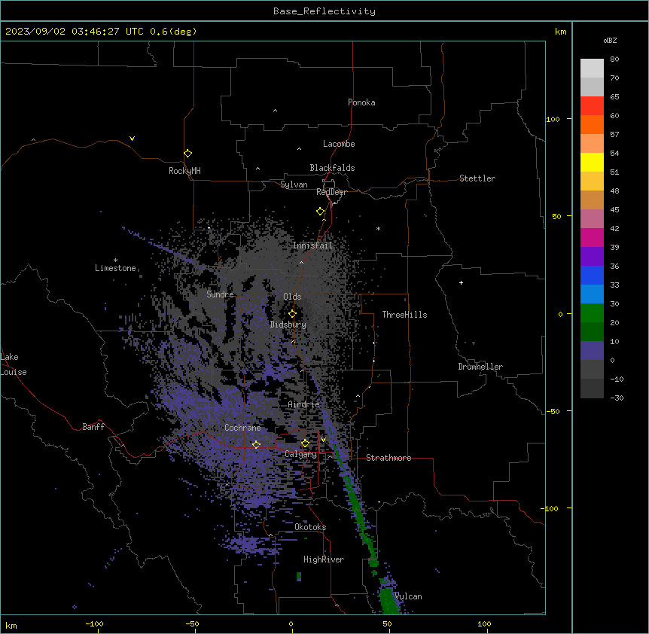Select the bright yellow 51-54 dBZ swatch

pos(592,162)
